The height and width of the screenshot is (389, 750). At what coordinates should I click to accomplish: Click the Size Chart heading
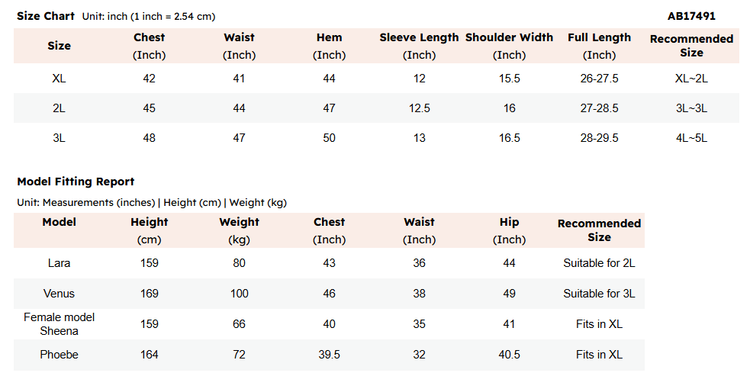pyautogui.click(x=46, y=16)
